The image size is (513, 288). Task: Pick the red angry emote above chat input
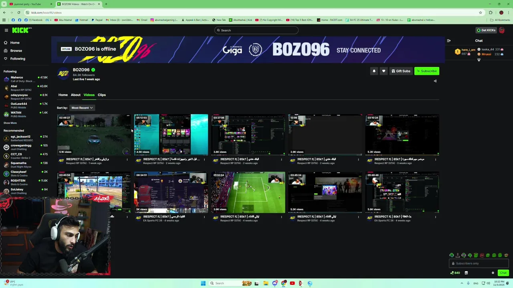(482, 255)
